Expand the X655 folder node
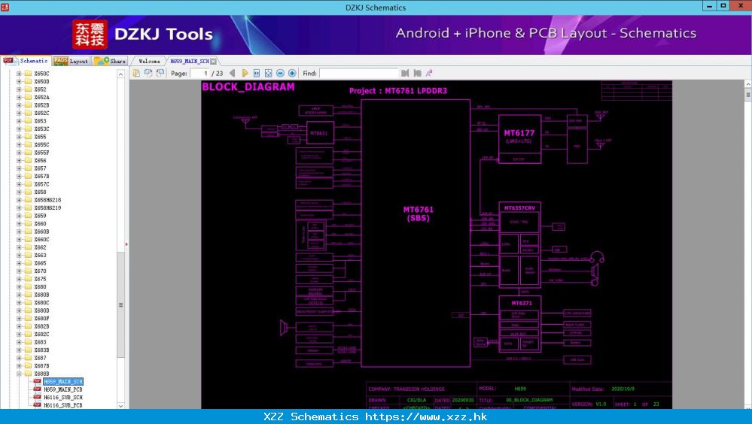 point(19,137)
